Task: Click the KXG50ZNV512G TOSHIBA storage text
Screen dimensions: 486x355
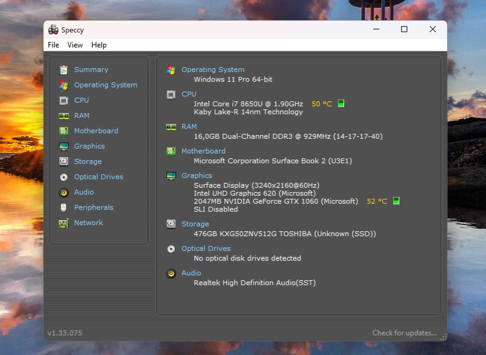Action: tap(285, 234)
